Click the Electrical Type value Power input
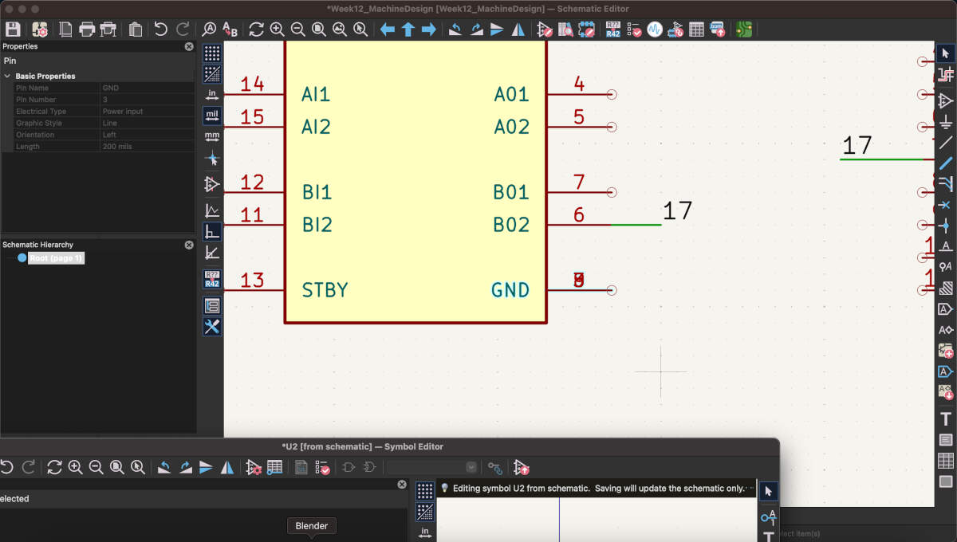The width and height of the screenshot is (957, 542). [148, 112]
